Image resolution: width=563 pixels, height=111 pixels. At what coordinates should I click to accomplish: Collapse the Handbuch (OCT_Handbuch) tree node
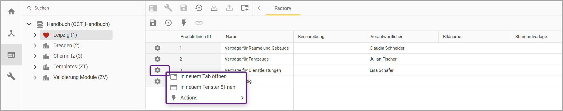(29, 24)
